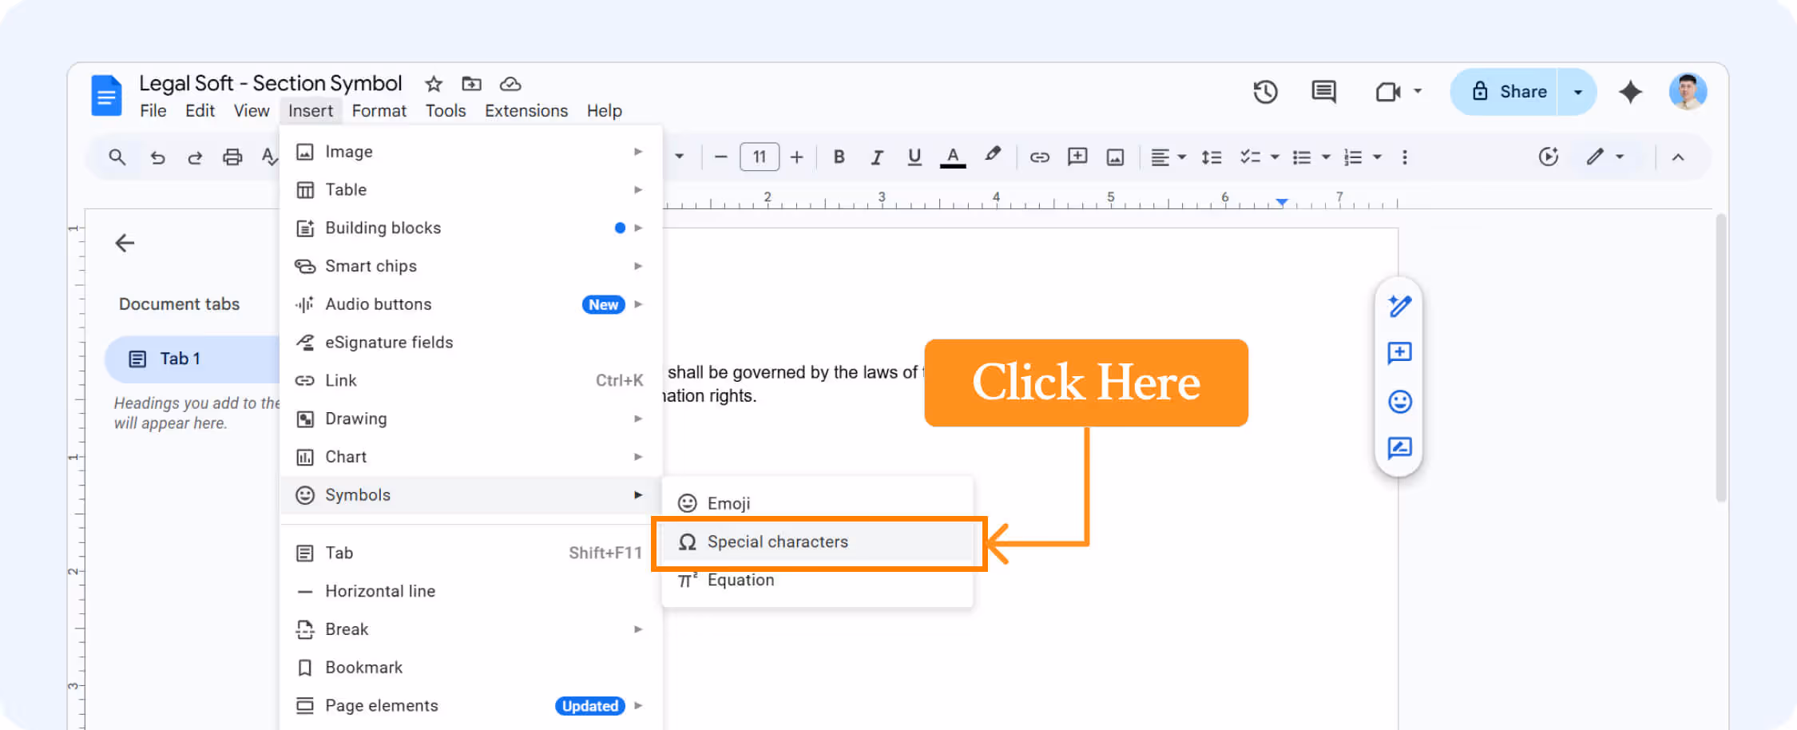
Task: Select the Insert image icon in the toolbar
Action: coord(1115,157)
